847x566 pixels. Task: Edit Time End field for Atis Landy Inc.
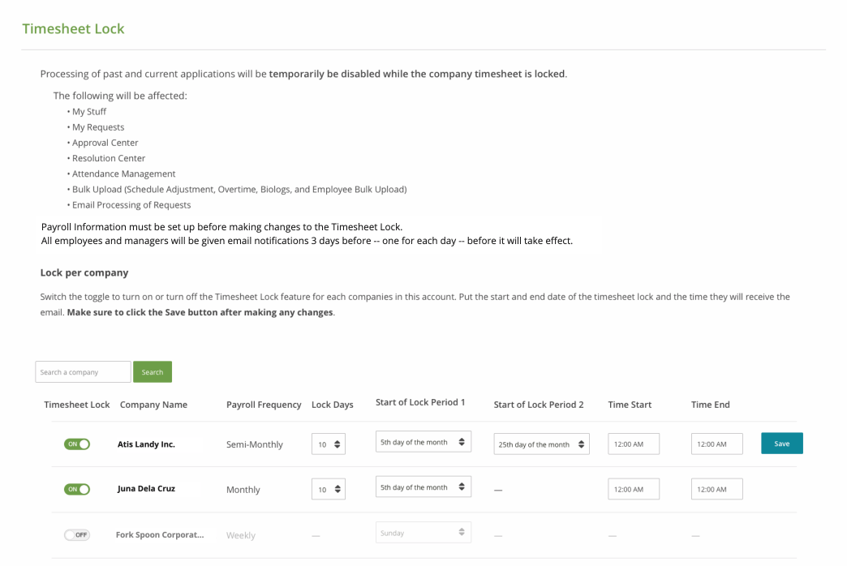click(716, 444)
